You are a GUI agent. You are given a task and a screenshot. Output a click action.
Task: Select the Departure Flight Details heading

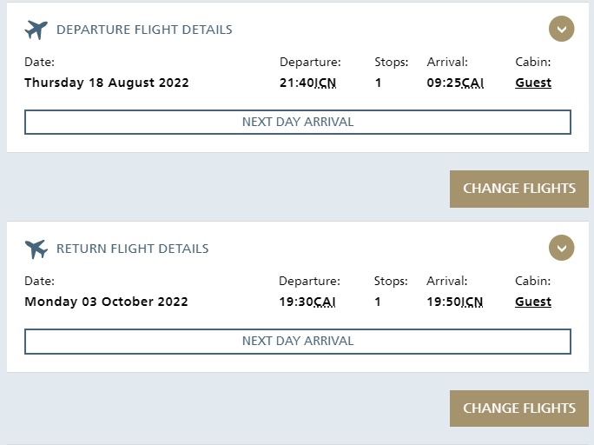point(144,30)
